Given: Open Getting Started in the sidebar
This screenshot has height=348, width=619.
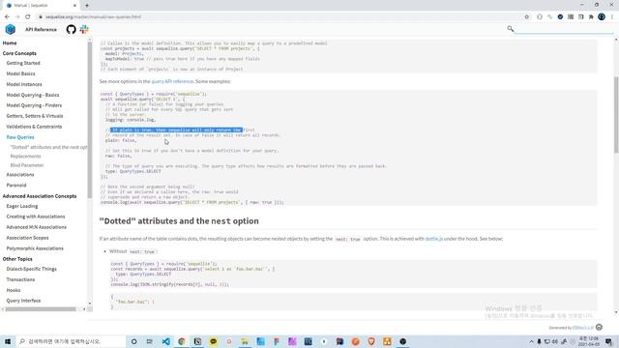Looking at the screenshot, I should pyautogui.click(x=23, y=63).
